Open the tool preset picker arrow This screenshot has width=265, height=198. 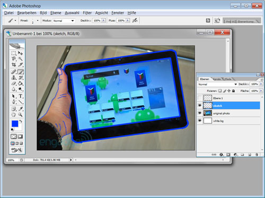[x=15, y=21]
